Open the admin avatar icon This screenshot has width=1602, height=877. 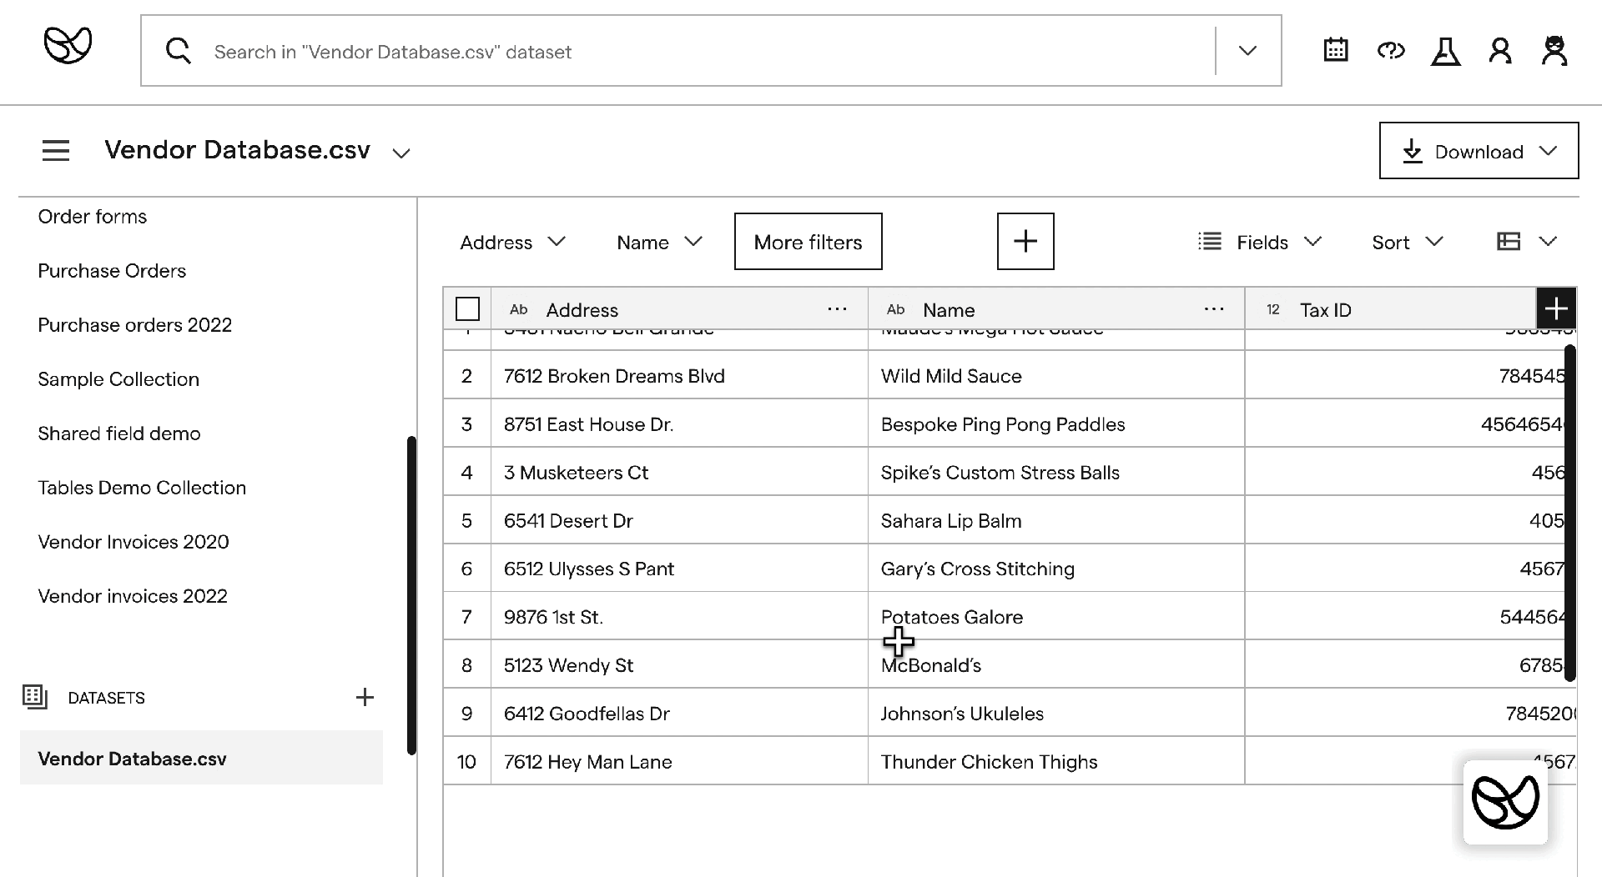point(1554,51)
